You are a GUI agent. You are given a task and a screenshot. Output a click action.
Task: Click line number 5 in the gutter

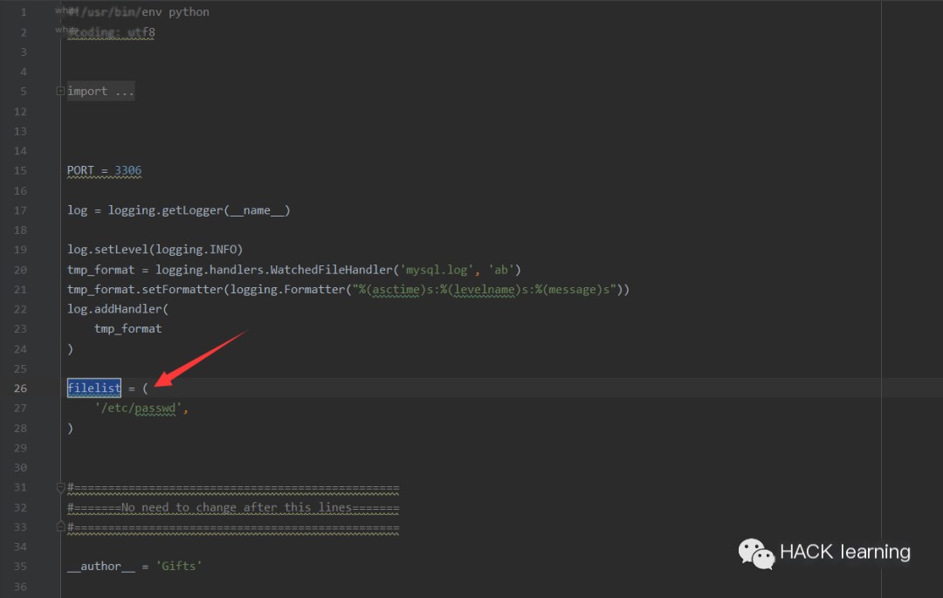tap(24, 92)
